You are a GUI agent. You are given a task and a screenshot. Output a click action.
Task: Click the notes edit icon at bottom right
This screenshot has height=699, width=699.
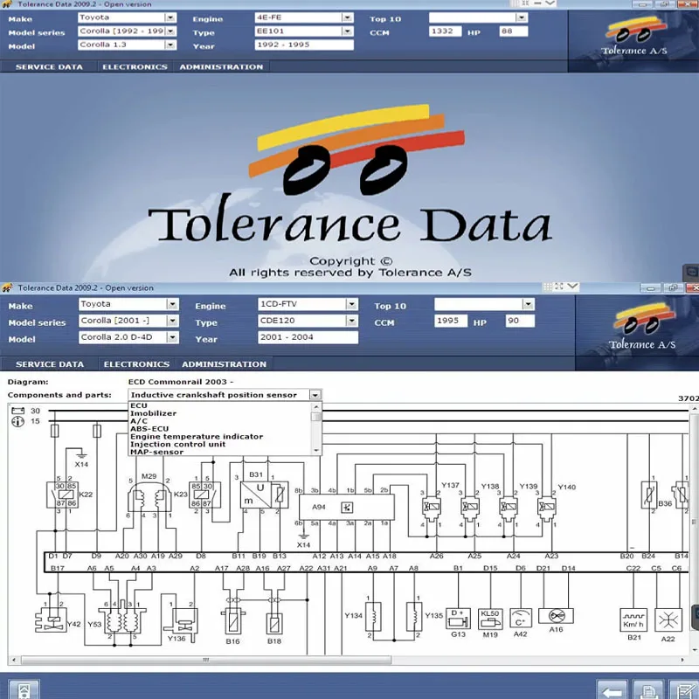(684, 689)
